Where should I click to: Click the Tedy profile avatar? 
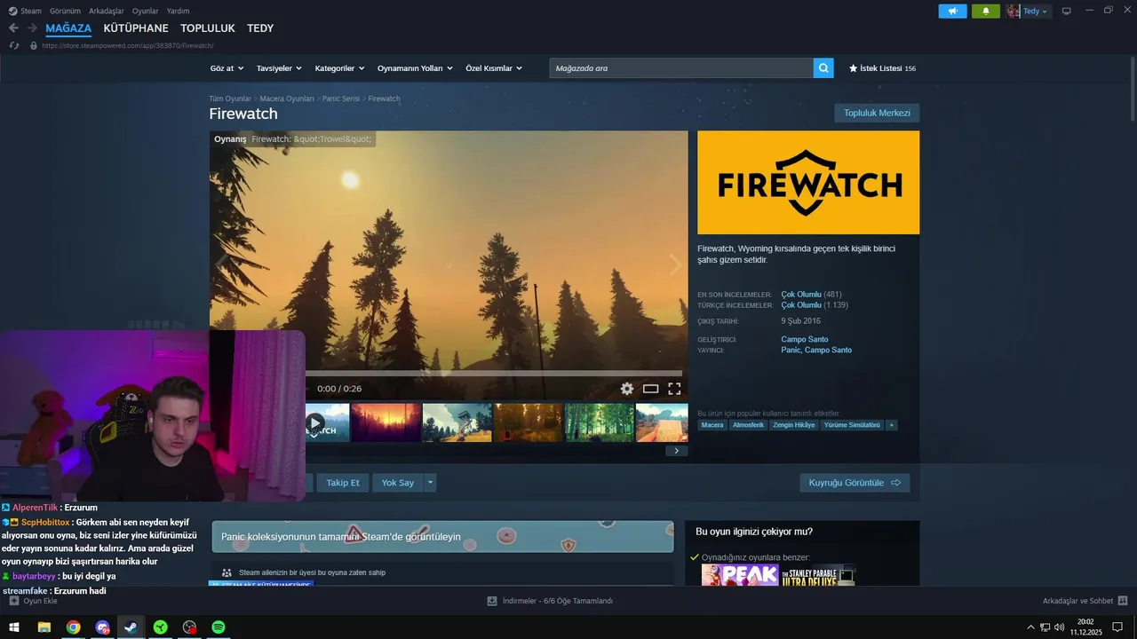tap(1014, 11)
